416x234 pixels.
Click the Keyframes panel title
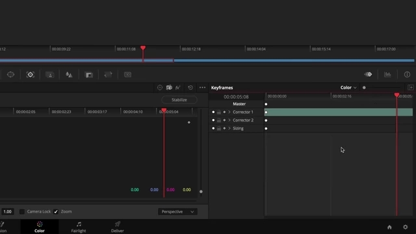(222, 88)
